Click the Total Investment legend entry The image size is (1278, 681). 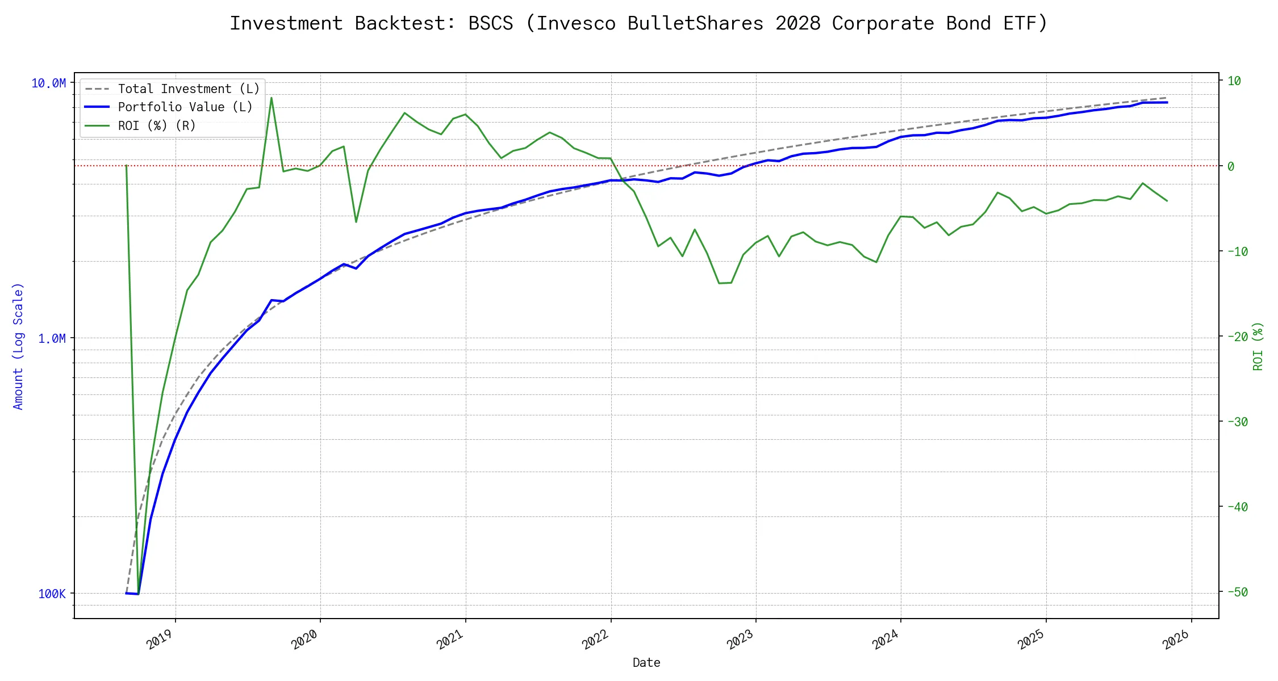pyautogui.click(x=189, y=89)
